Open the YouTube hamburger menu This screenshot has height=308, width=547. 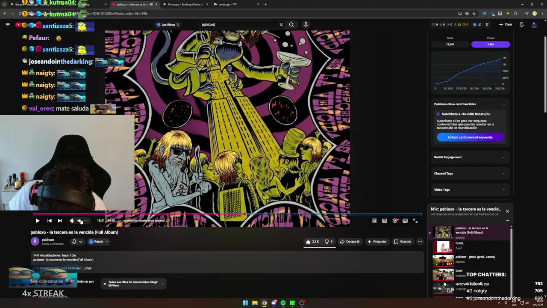pyautogui.click(x=7, y=25)
